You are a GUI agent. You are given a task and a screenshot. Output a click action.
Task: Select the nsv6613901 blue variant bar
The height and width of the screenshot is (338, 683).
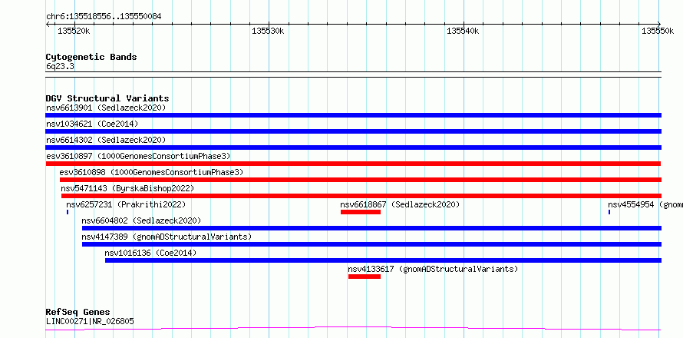353,115
